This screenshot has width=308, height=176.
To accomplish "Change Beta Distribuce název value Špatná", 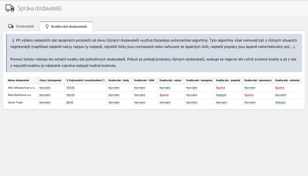I will tap(164, 95).
